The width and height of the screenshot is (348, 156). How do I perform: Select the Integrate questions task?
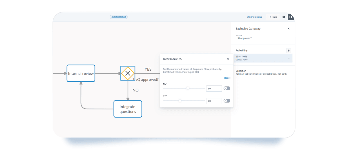point(128,109)
